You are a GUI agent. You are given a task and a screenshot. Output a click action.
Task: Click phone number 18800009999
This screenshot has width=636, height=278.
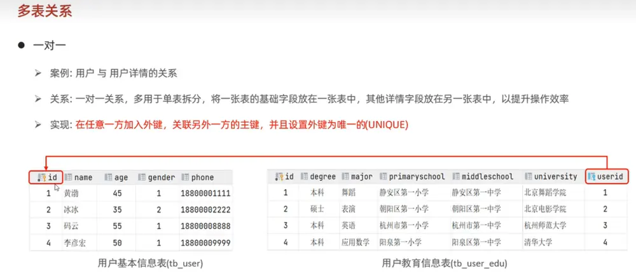click(x=205, y=243)
